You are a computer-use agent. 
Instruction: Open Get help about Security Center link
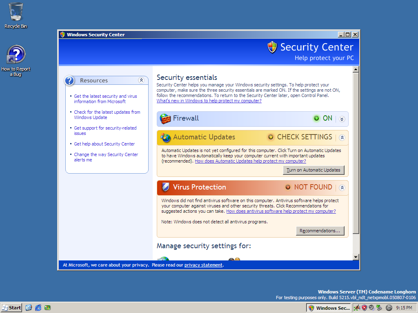(x=104, y=144)
